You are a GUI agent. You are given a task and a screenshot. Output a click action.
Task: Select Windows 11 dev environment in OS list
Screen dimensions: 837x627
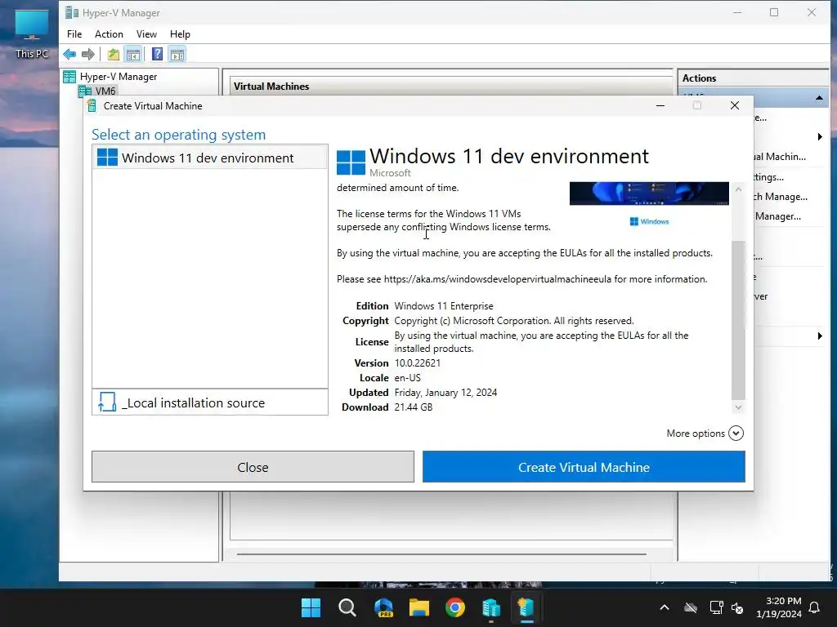tap(210, 158)
